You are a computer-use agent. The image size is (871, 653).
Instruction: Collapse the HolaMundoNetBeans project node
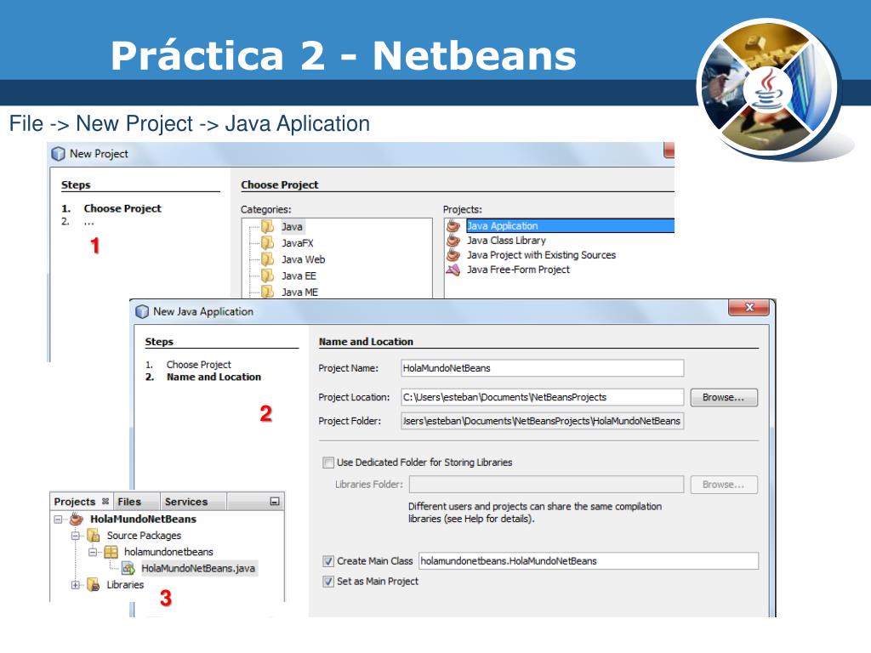coord(58,520)
